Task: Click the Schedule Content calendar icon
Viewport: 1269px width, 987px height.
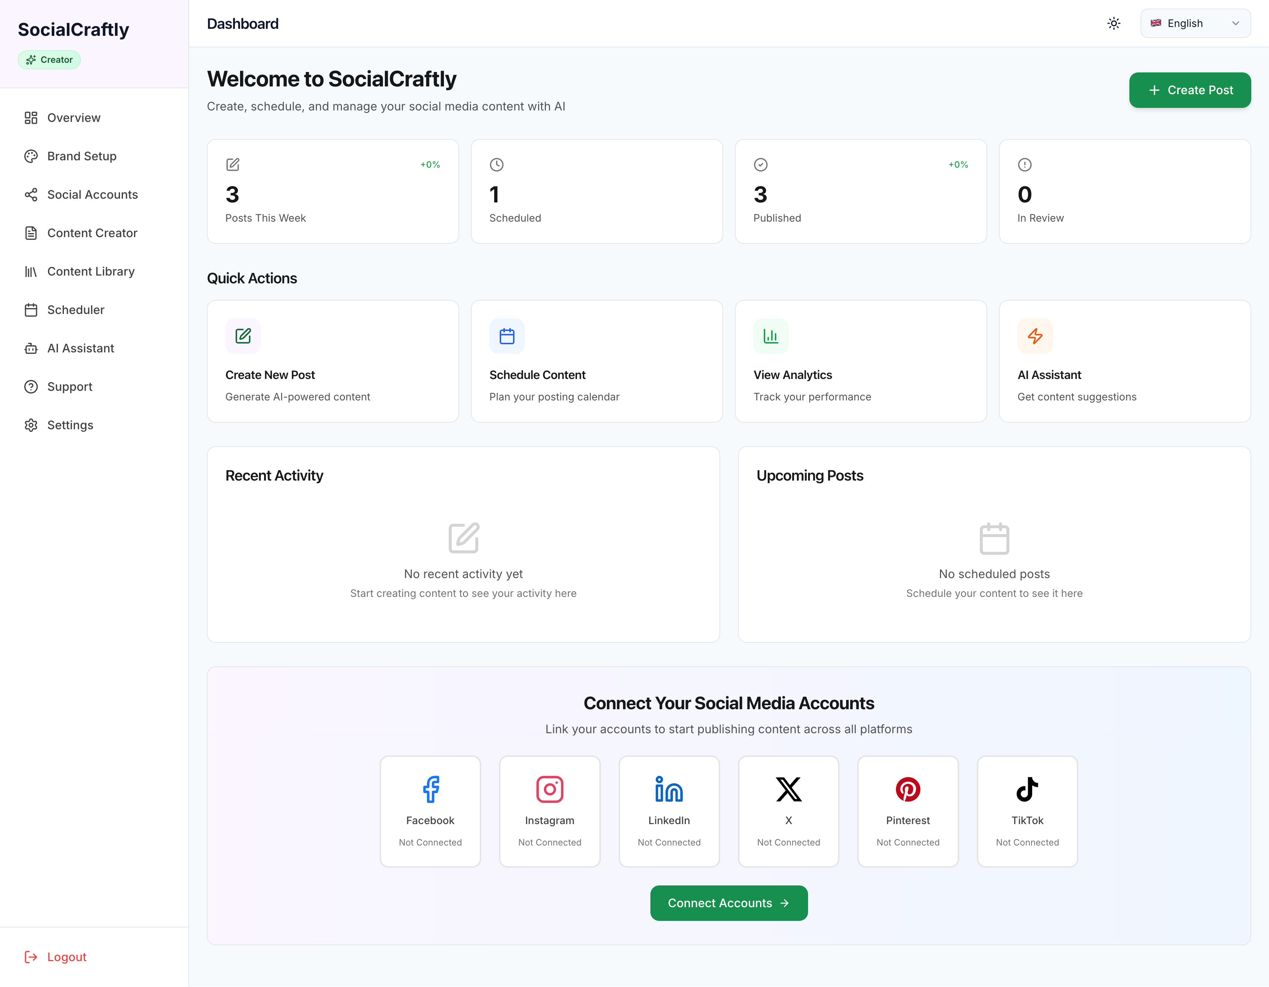Action: (507, 336)
